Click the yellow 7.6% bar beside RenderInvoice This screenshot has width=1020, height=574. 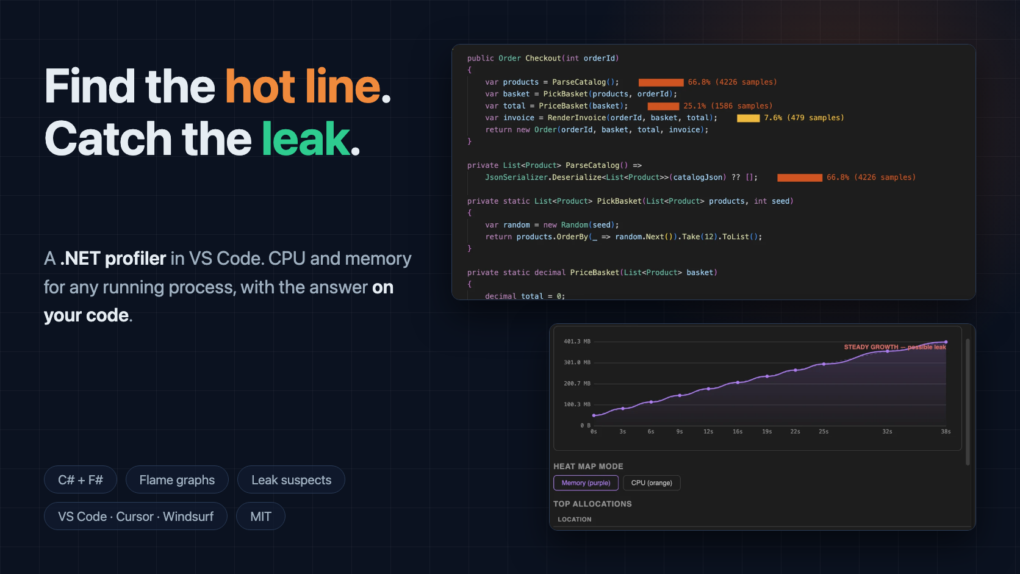click(x=748, y=118)
